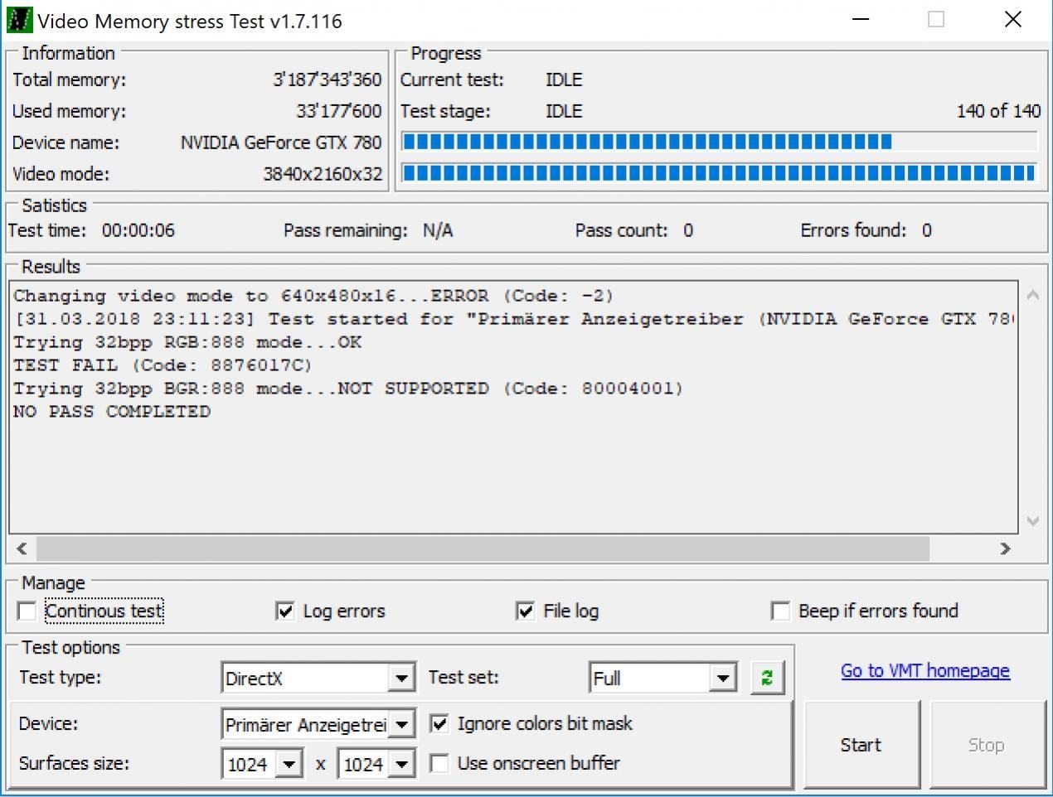Click the results horizontal scrollbar thumb
The image size is (1053, 797).
pos(483,548)
